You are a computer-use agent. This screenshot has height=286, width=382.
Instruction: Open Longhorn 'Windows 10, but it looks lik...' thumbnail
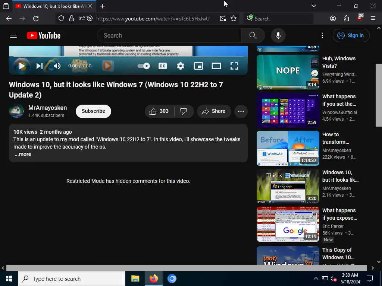288,186
